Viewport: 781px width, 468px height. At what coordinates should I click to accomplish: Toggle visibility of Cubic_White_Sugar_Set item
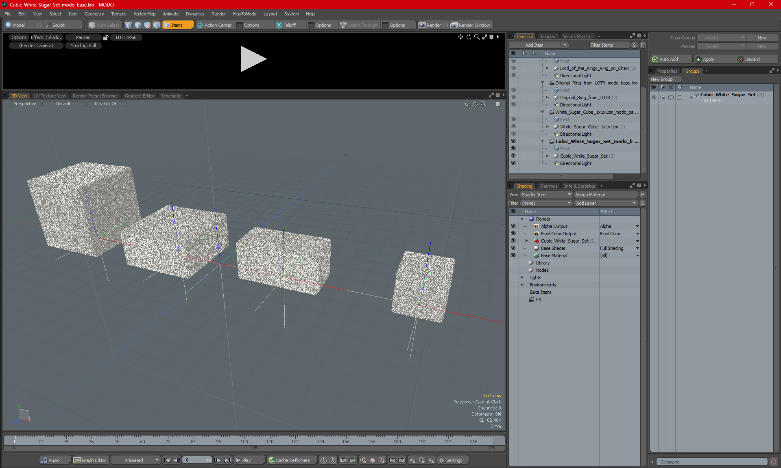coord(513,156)
